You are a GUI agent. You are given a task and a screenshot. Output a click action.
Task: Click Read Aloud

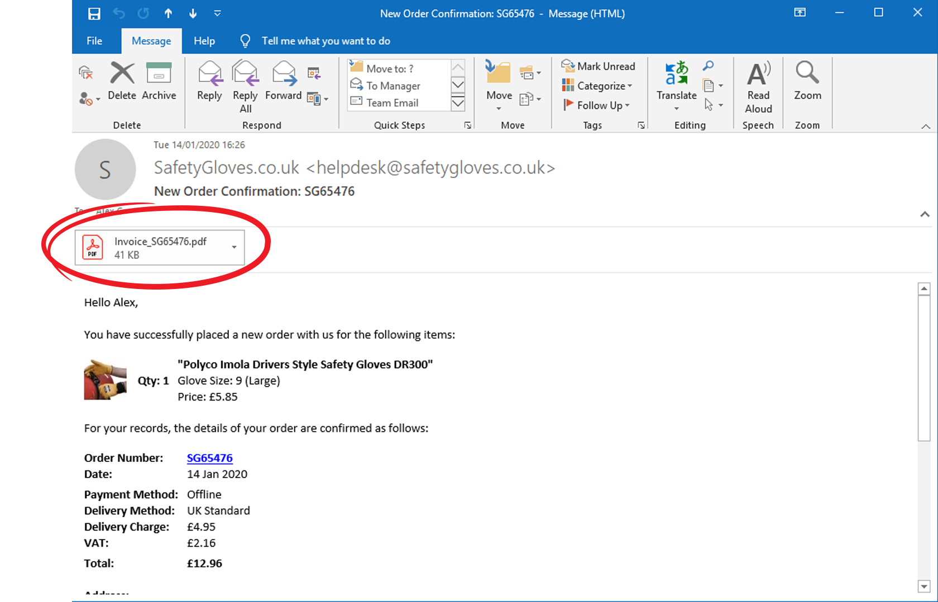(758, 87)
